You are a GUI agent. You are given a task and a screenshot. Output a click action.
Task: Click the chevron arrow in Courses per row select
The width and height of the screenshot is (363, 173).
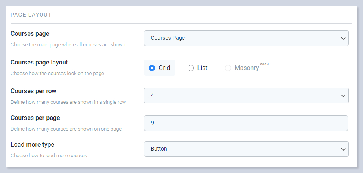pyautogui.click(x=341, y=96)
